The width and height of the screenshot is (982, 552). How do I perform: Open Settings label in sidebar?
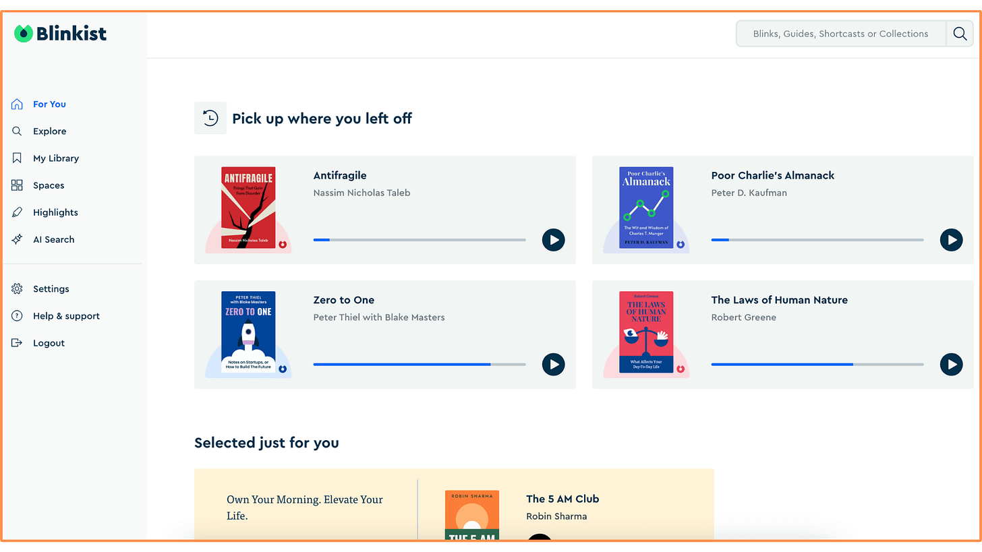click(x=51, y=288)
